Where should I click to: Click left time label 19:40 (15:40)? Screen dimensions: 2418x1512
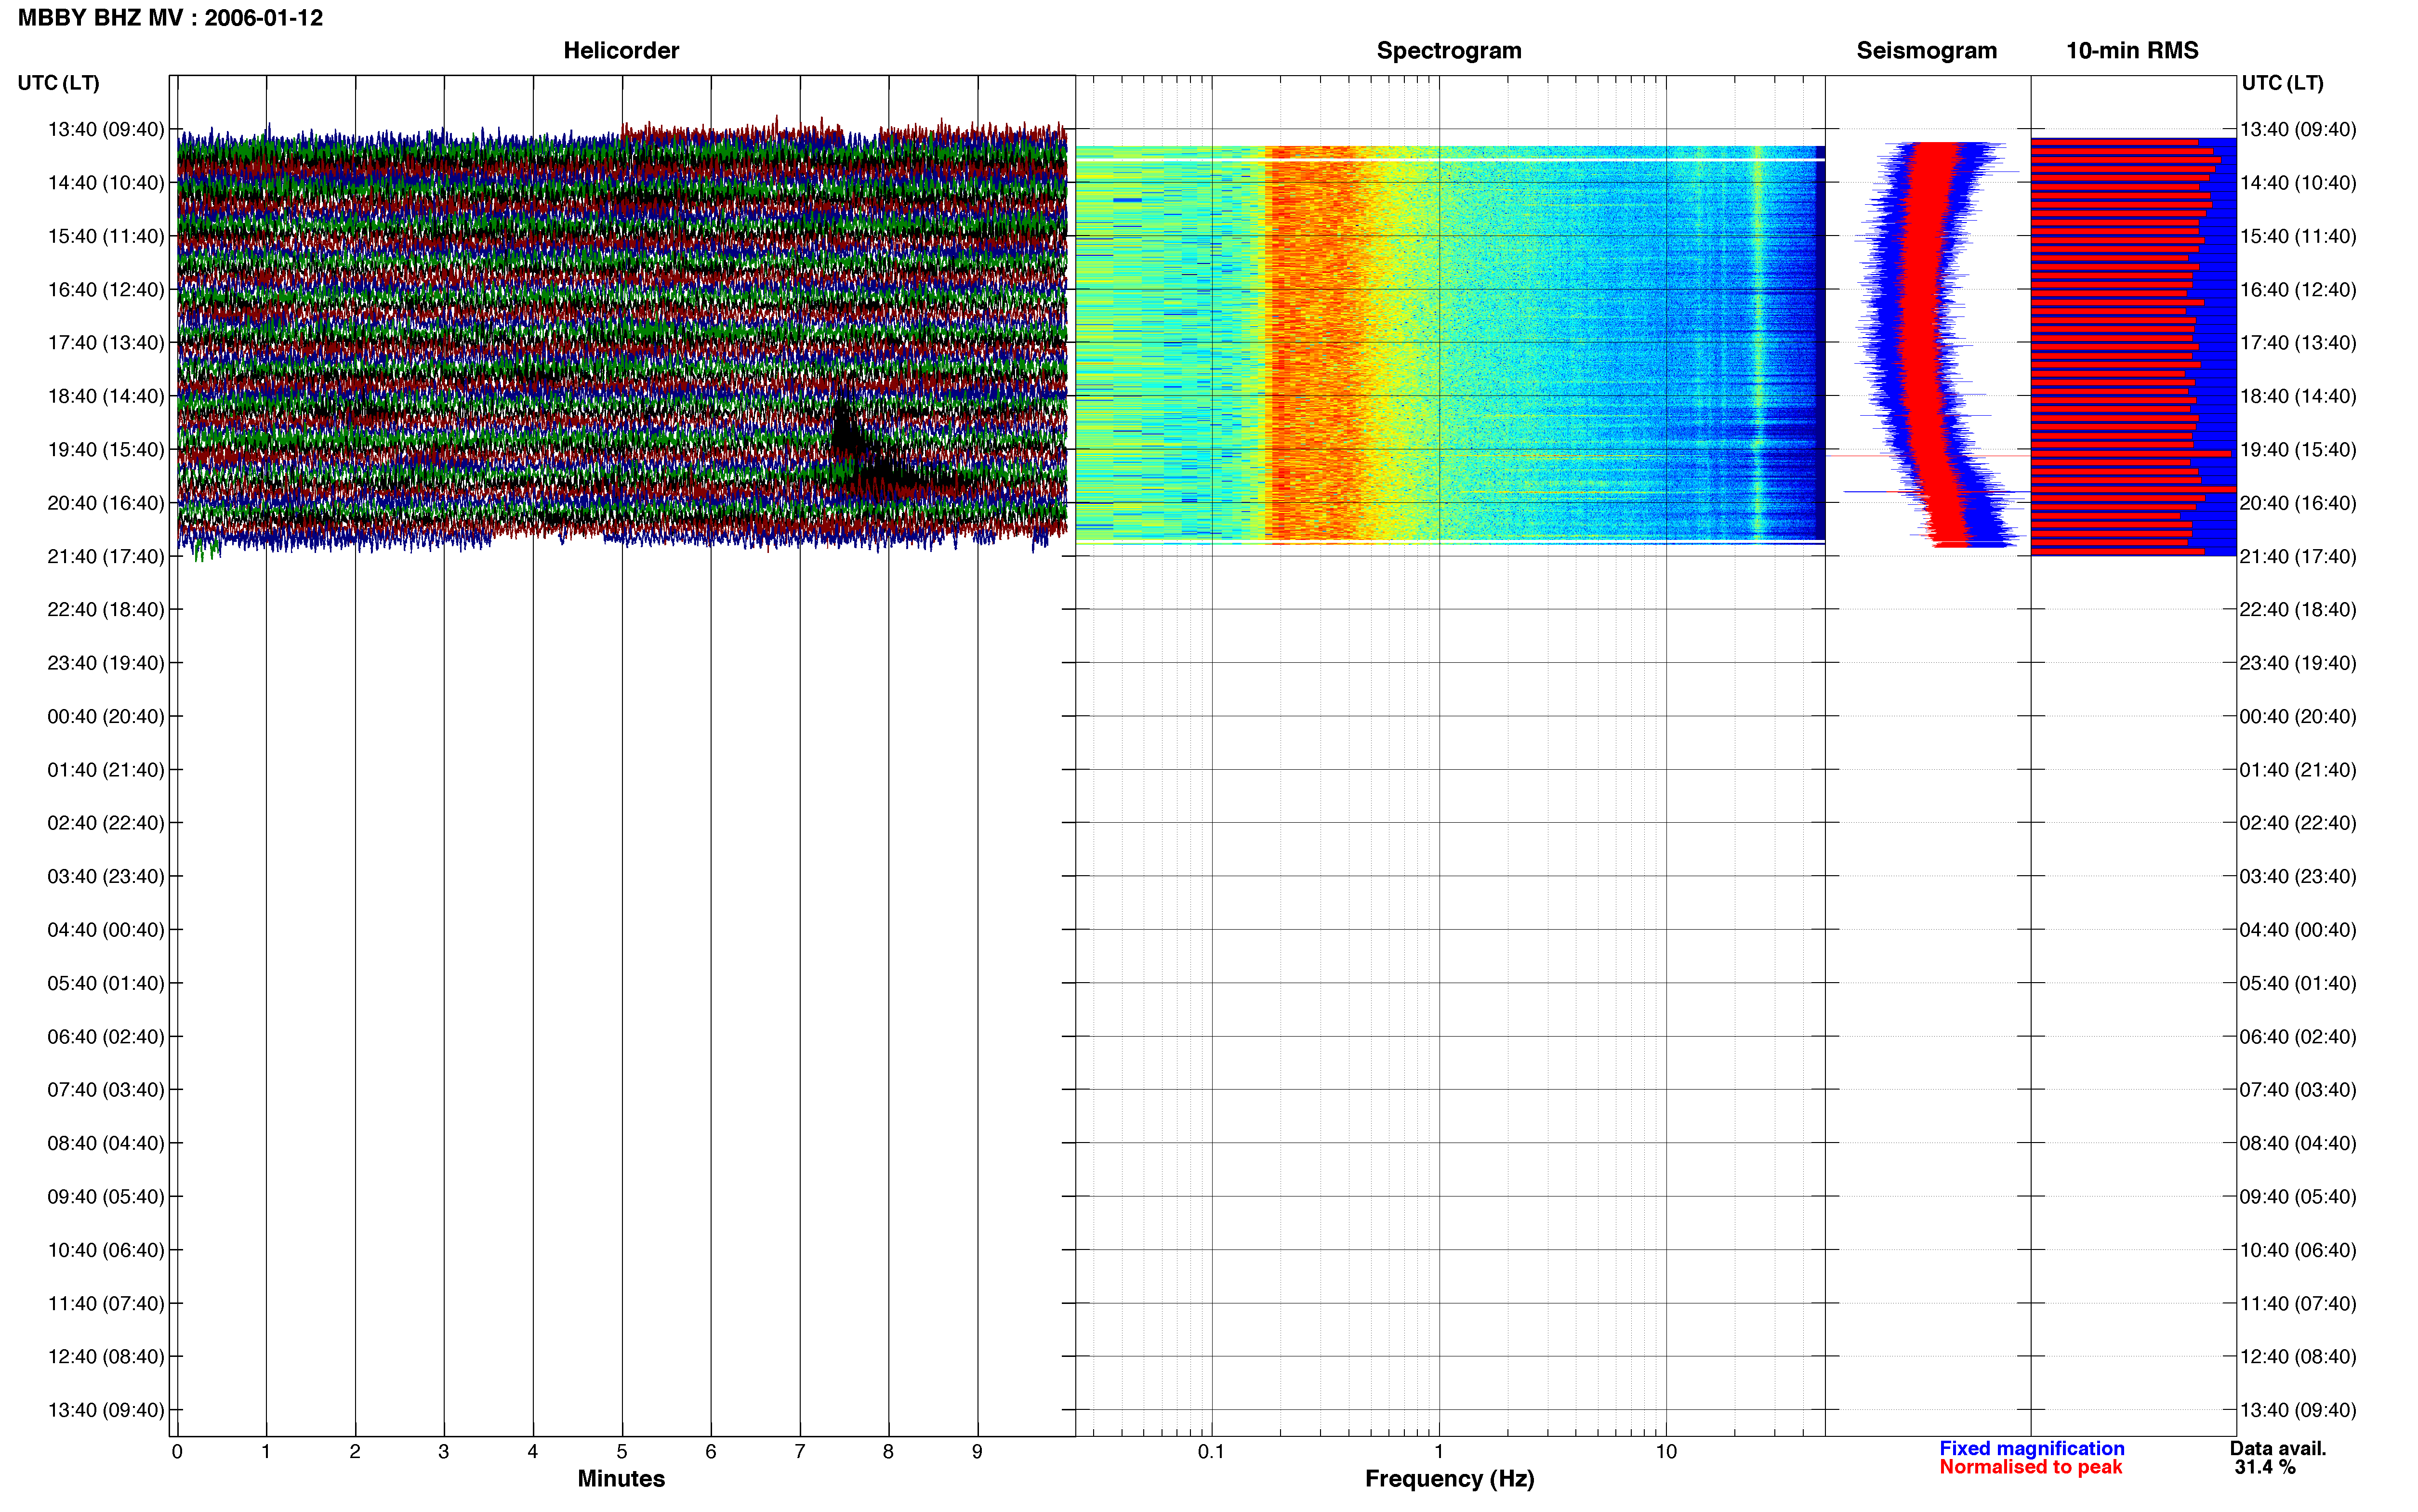tap(106, 450)
